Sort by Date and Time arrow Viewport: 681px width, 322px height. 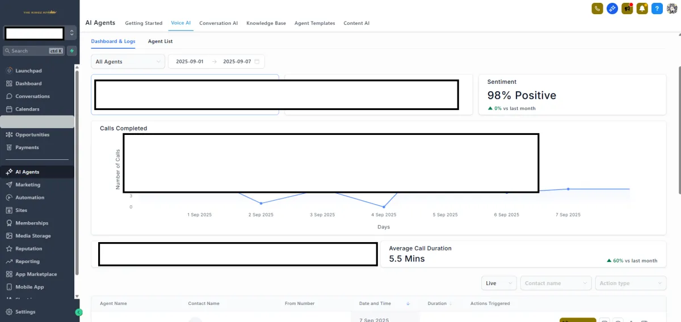pyautogui.click(x=408, y=304)
